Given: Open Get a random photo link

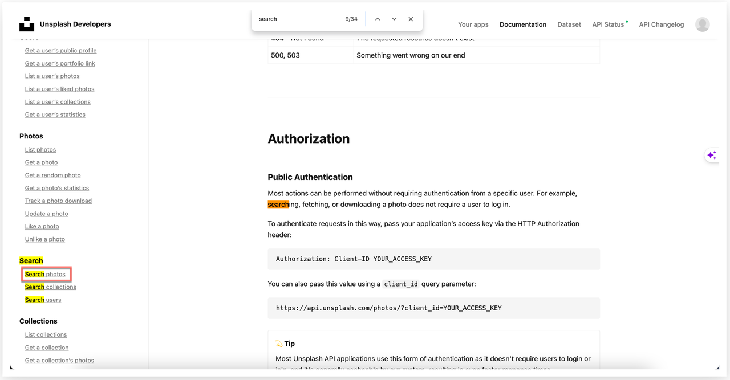Looking at the screenshot, I should (52, 175).
